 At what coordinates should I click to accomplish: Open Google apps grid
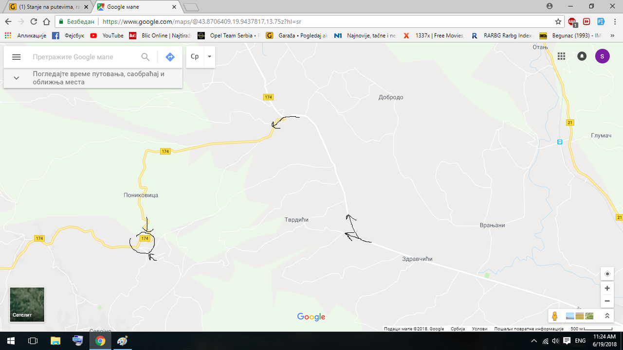[x=561, y=56]
